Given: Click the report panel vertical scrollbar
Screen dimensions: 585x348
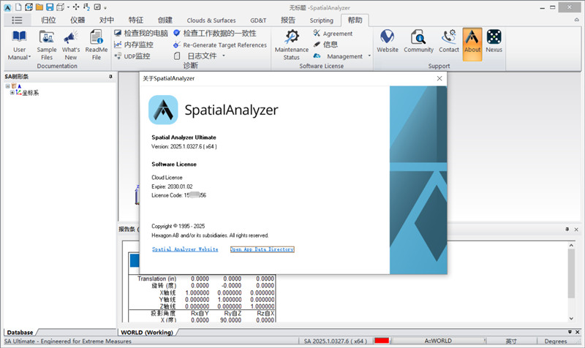Looking at the screenshot, I should (571, 273).
